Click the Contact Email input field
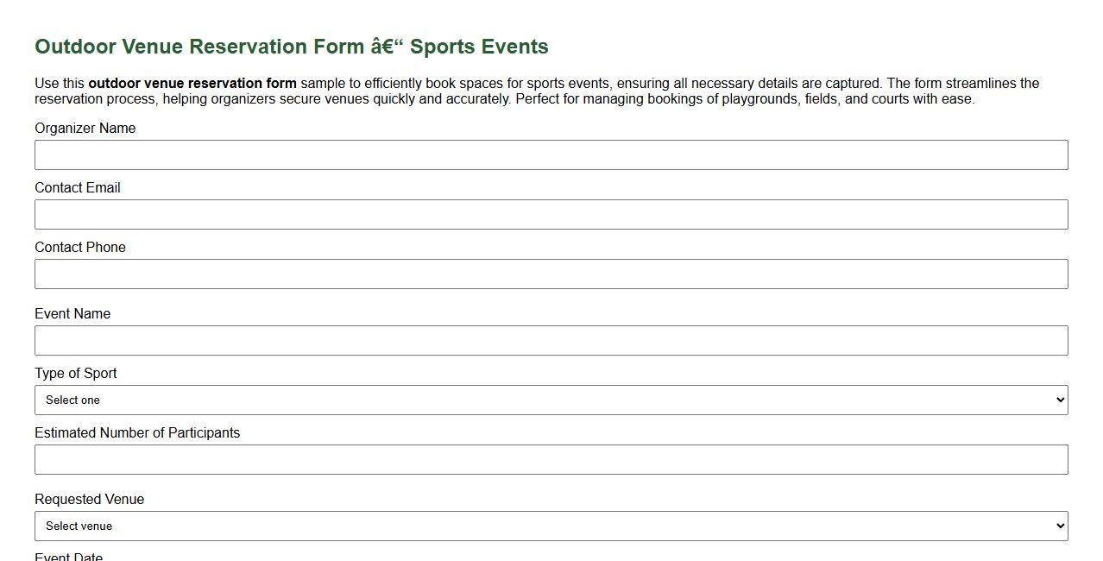This screenshot has width=1103, height=561. pyautogui.click(x=551, y=214)
